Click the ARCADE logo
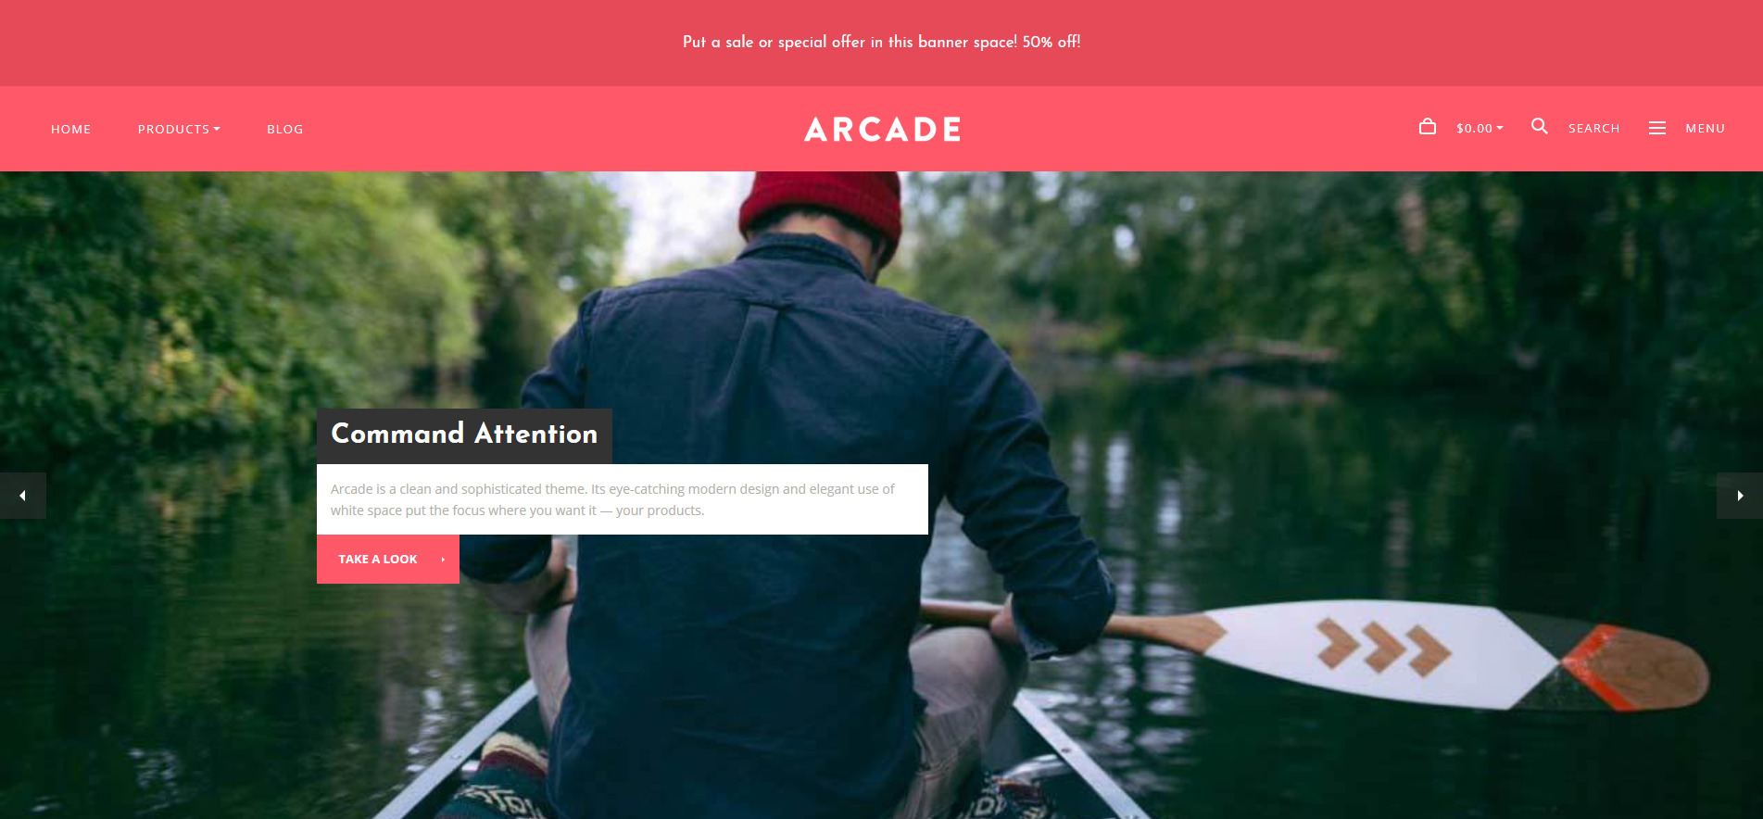This screenshot has height=819, width=1763. [882, 129]
